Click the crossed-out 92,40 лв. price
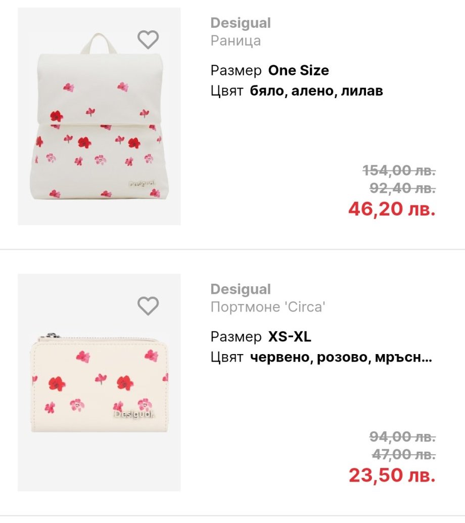The width and height of the screenshot is (465, 523). [402, 188]
